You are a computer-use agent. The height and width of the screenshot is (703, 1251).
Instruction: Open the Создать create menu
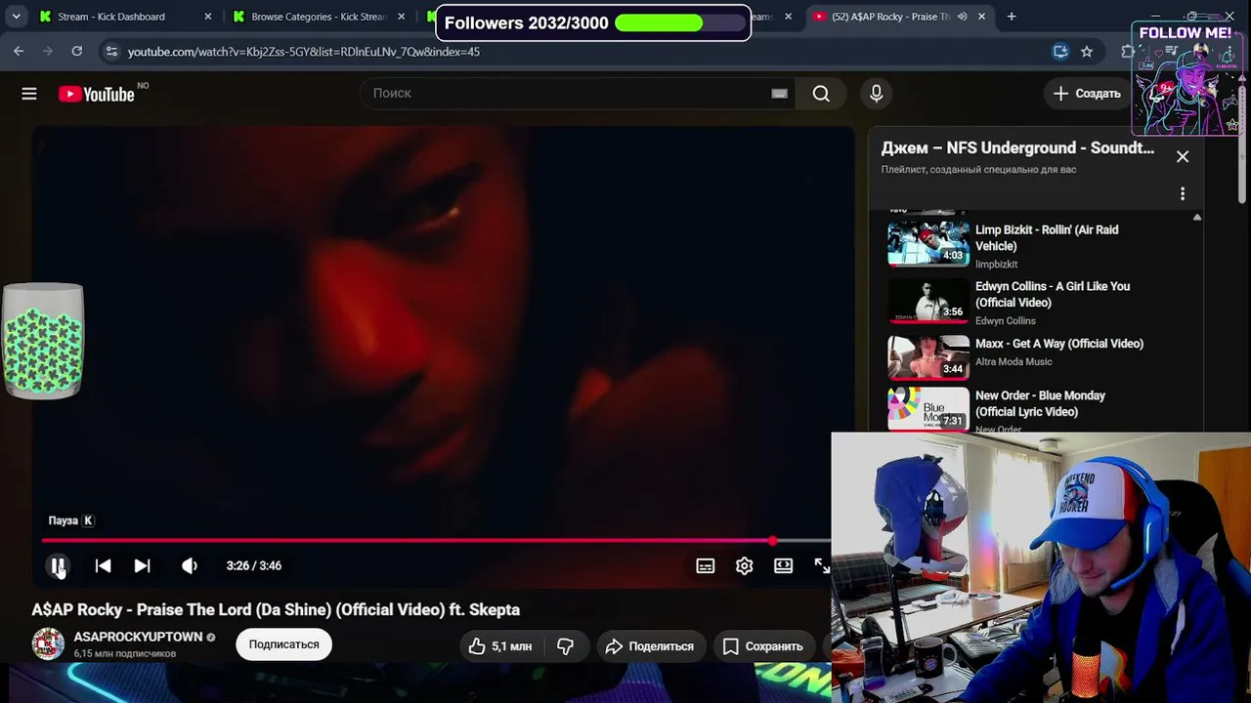pyautogui.click(x=1087, y=94)
